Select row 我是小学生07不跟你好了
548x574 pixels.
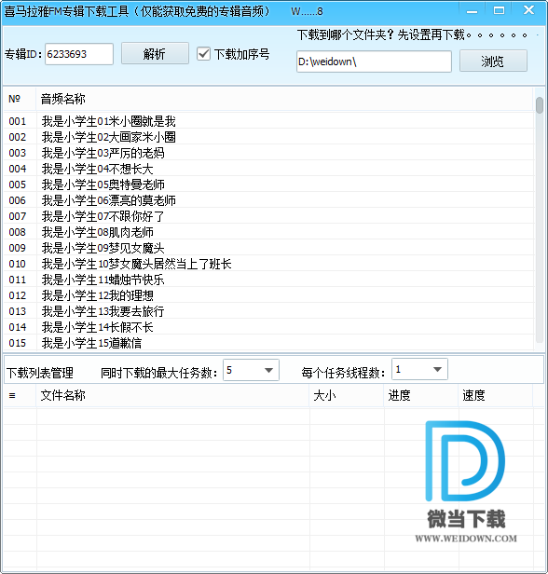pyautogui.click(x=268, y=216)
